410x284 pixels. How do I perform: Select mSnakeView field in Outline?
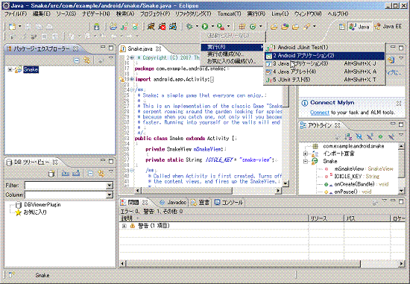tap(359, 169)
